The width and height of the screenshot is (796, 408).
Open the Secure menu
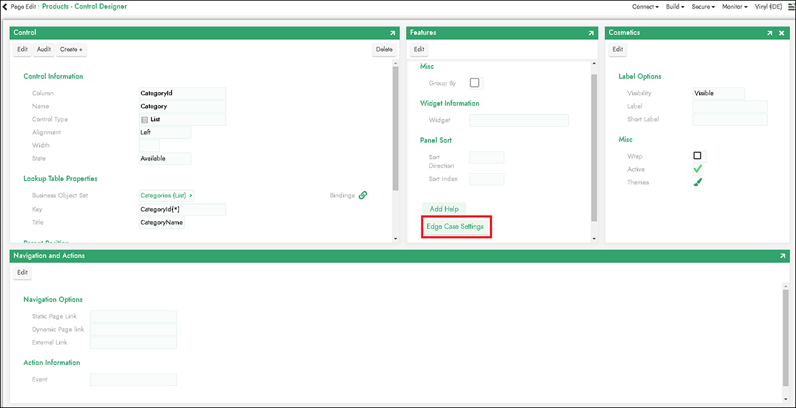click(703, 7)
